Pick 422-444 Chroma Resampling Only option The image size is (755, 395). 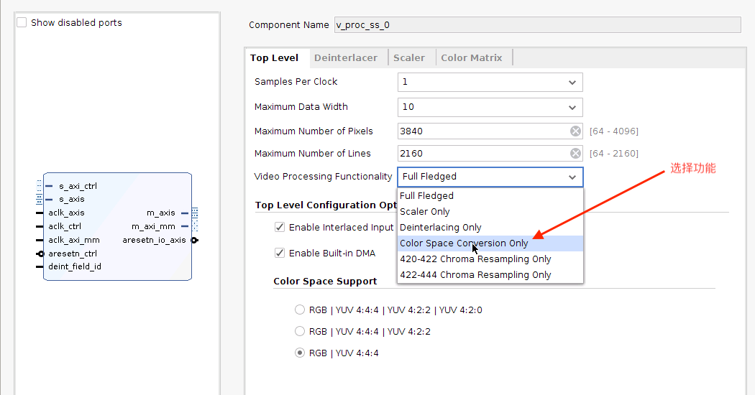point(475,275)
